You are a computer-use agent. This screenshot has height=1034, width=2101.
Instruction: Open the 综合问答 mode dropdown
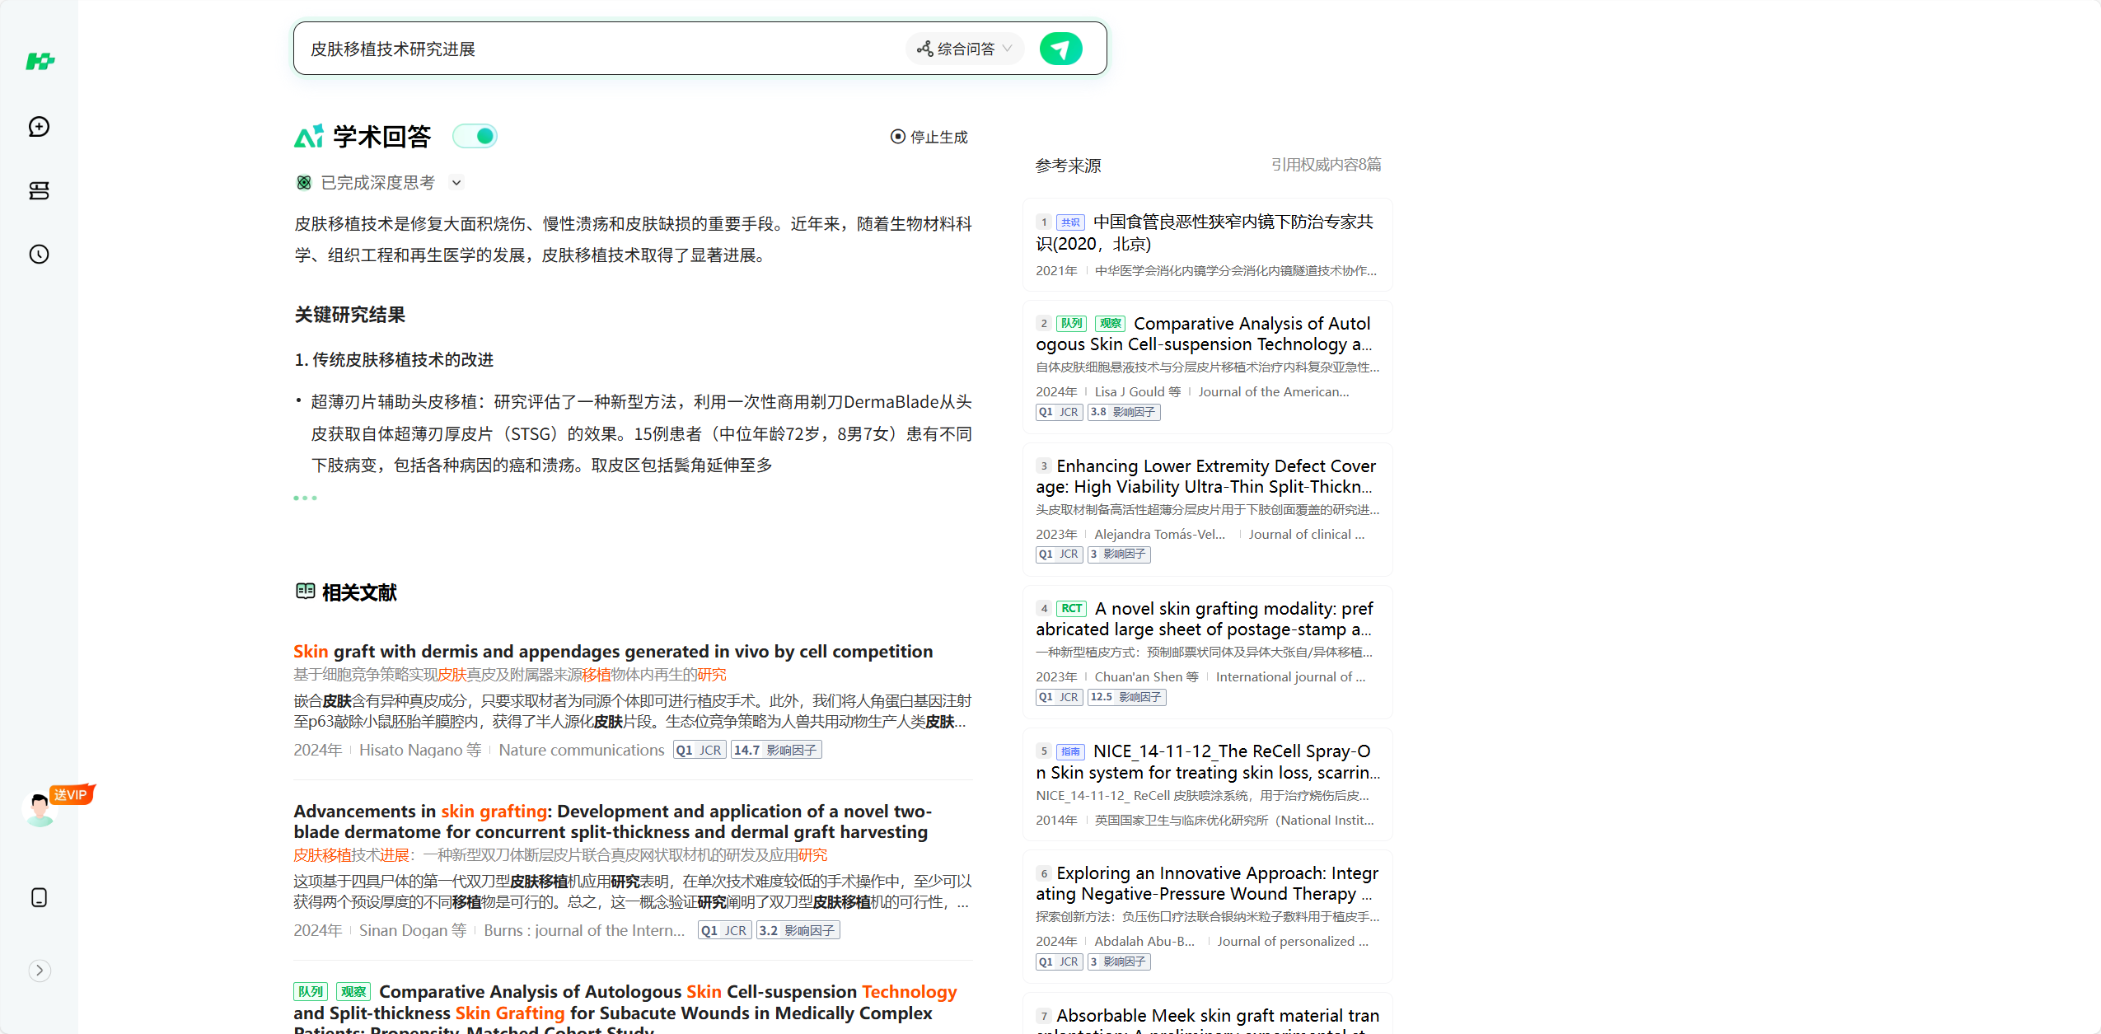(x=965, y=49)
